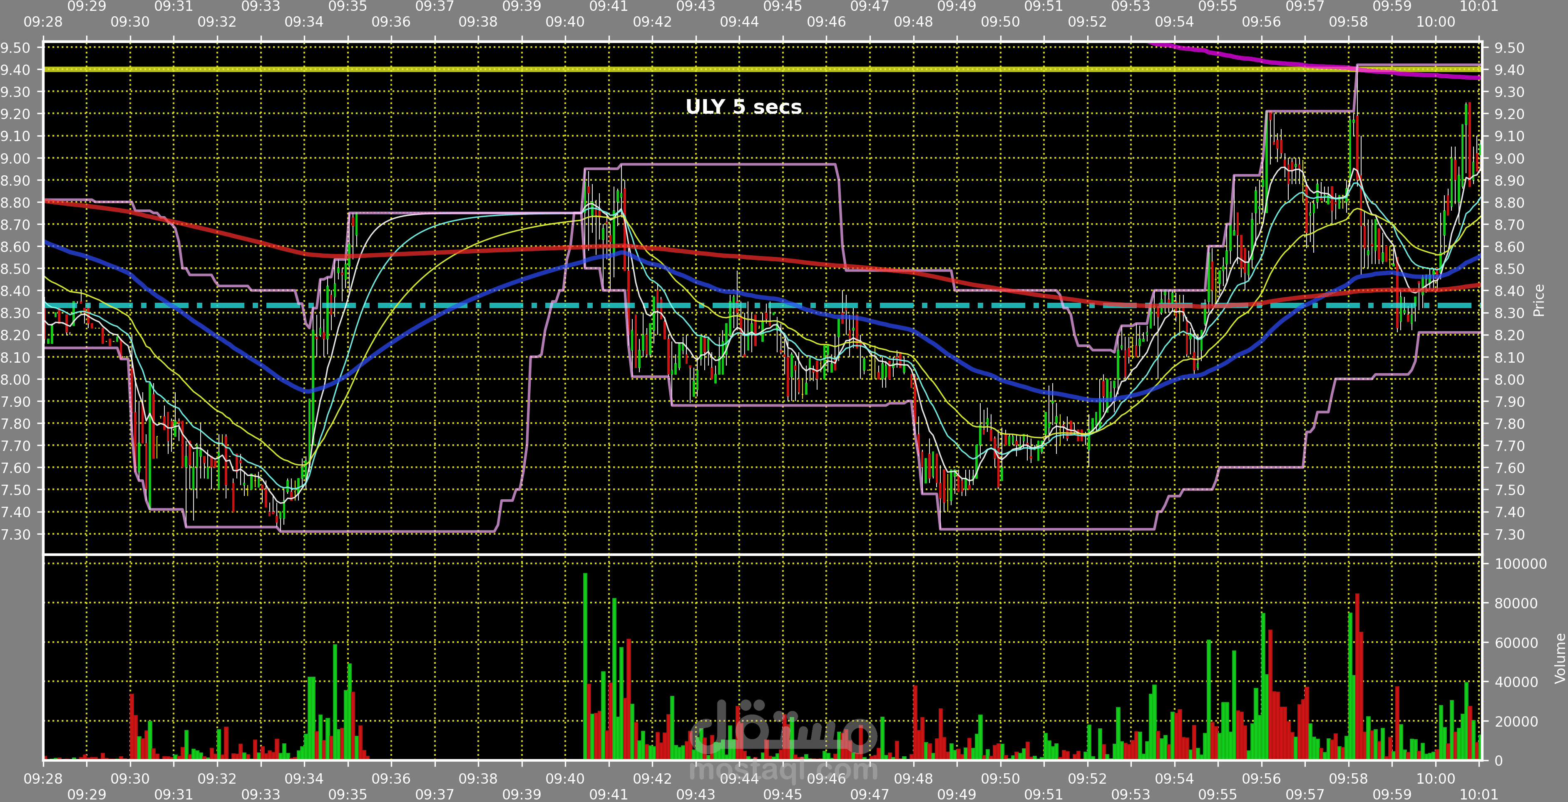Click the 20000 volume axis label
1568x802 pixels.
1516,722
